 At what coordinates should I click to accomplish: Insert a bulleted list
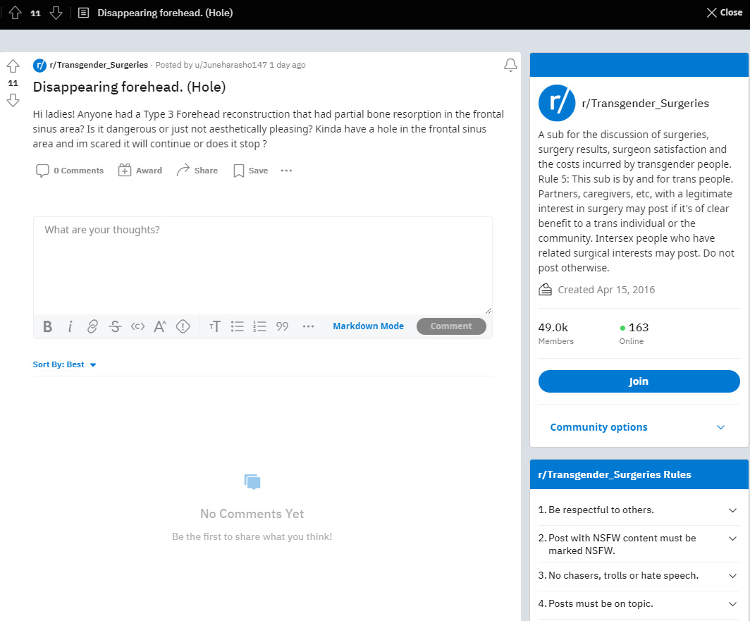(x=238, y=326)
